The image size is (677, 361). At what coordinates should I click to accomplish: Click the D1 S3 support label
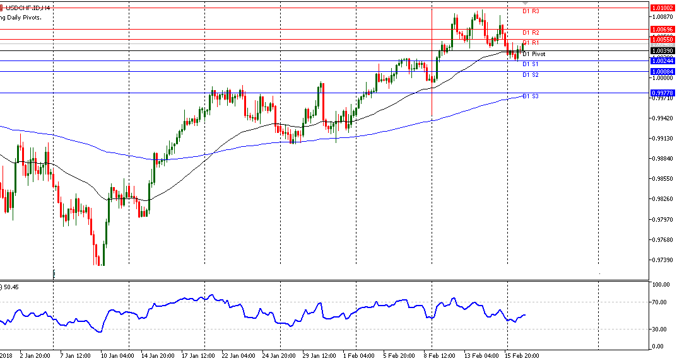(530, 96)
